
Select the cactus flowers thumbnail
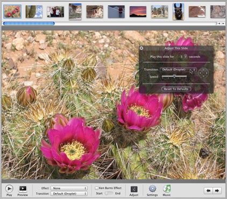[12, 11]
